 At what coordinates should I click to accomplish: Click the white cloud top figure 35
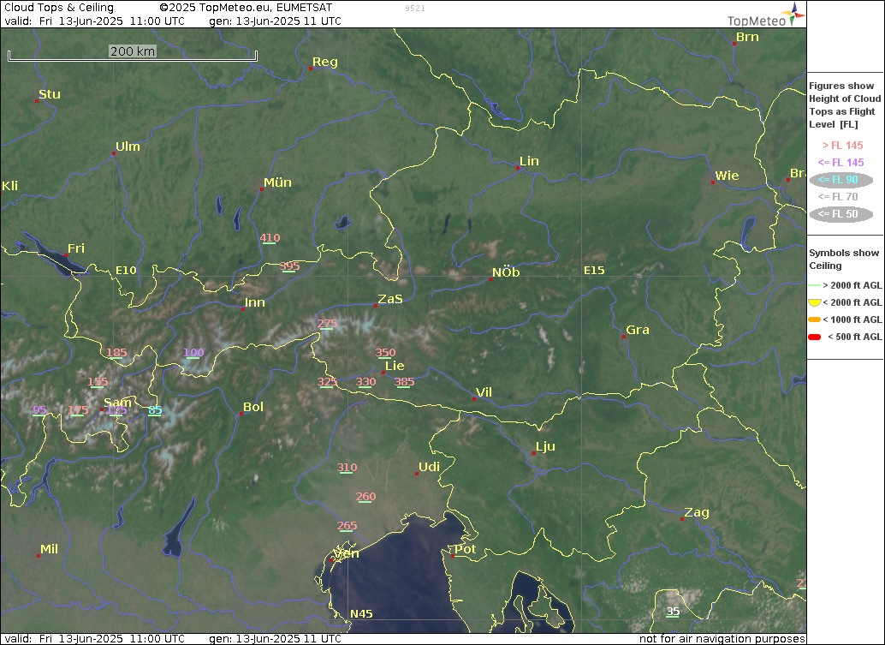[673, 611]
